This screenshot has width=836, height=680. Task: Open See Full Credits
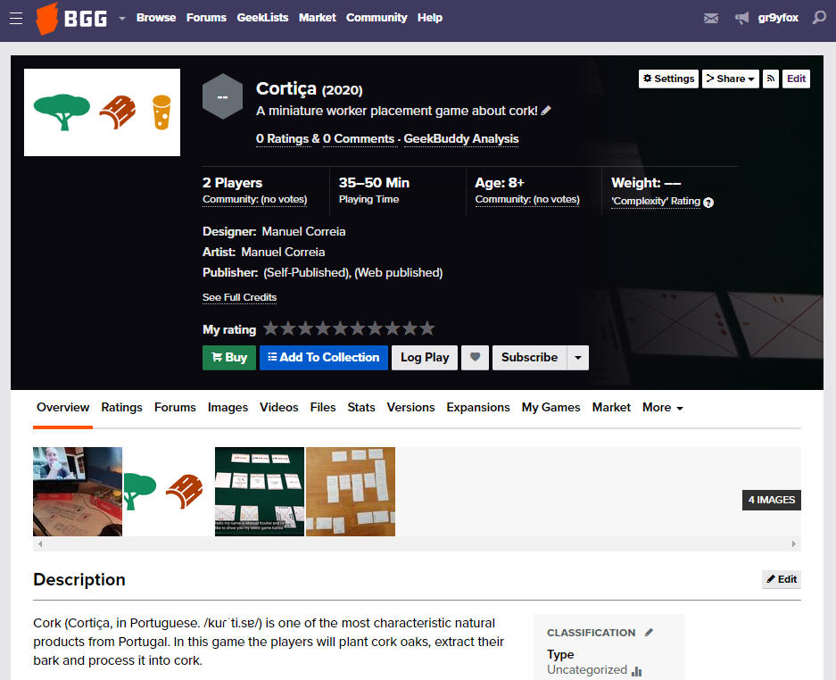[239, 297]
